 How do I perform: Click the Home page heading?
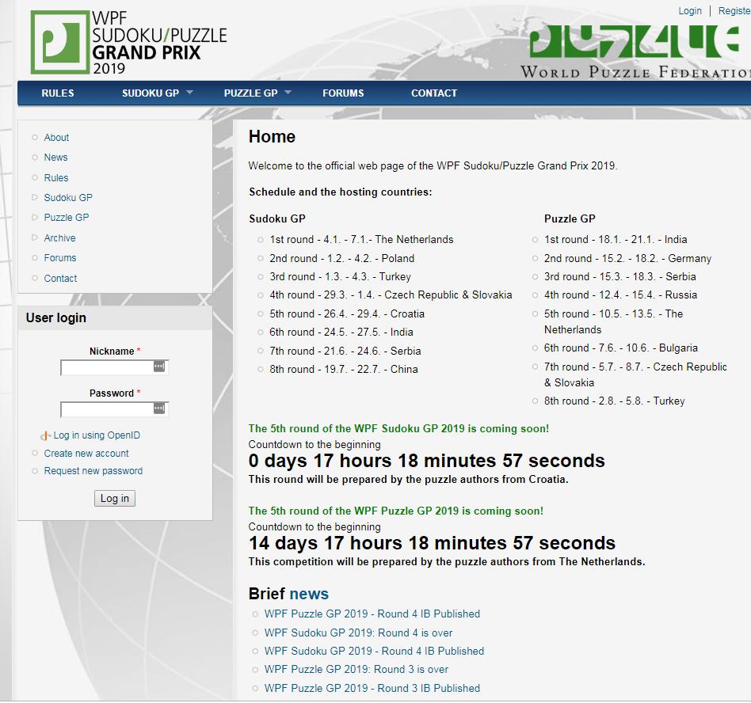(x=272, y=136)
